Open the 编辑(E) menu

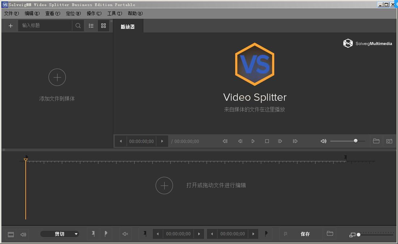(32, 13)
